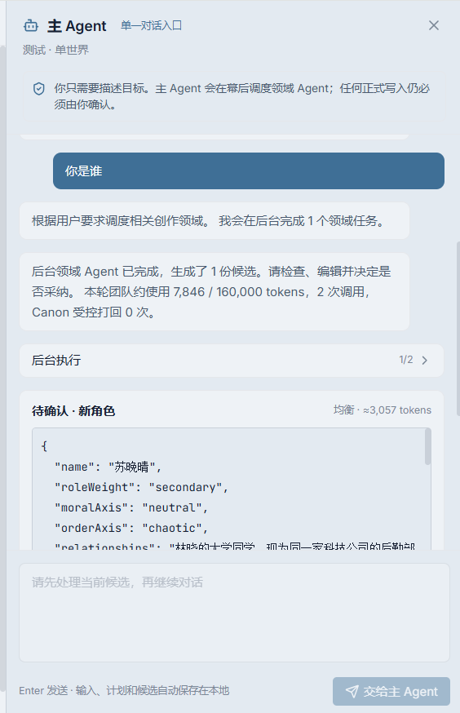
Task: Click the JSON candidate code box
Action: [x=232, y=489]
